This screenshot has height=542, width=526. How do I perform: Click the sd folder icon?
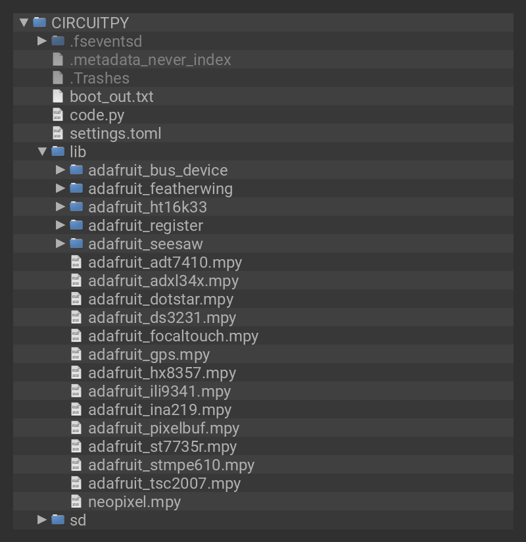[58, 520]
